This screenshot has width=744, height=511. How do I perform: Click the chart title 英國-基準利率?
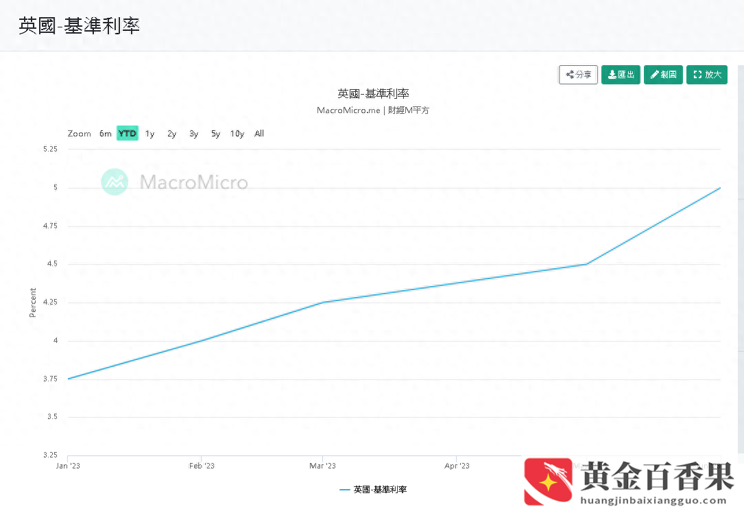(x=373, y=93)
